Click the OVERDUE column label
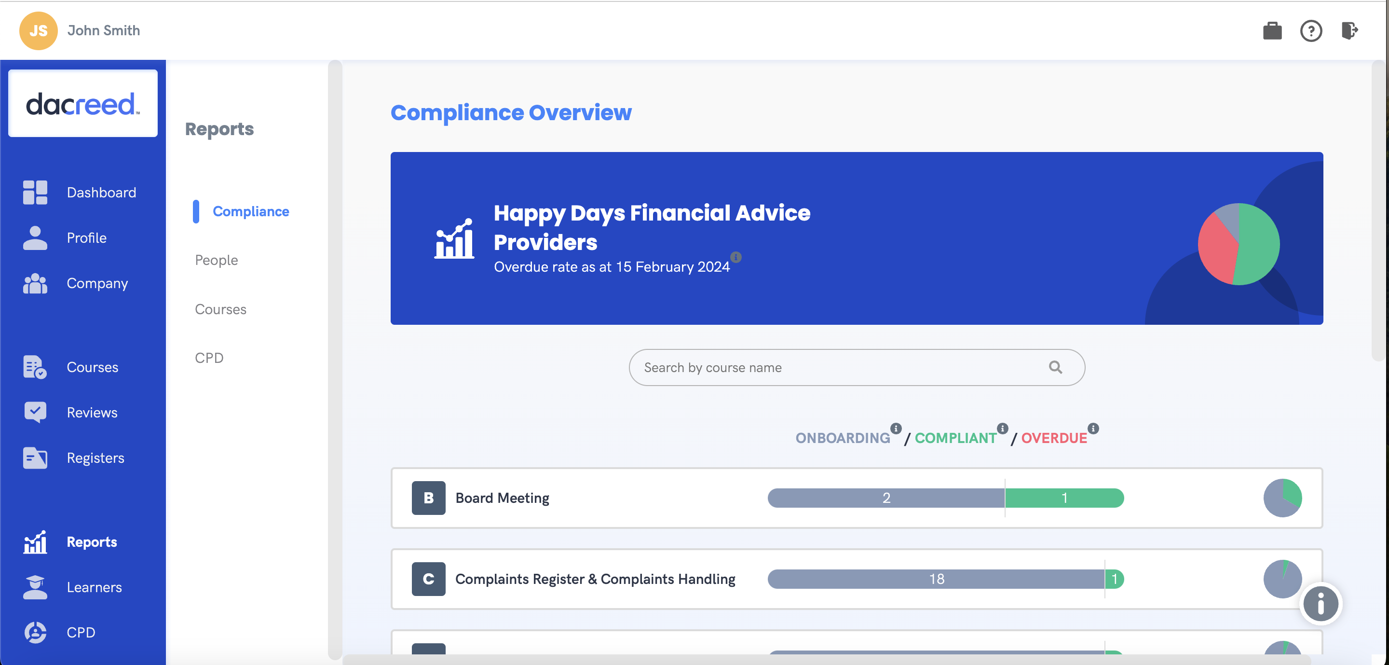Viewport: 1389px width, 665px height. (1054, 438)
